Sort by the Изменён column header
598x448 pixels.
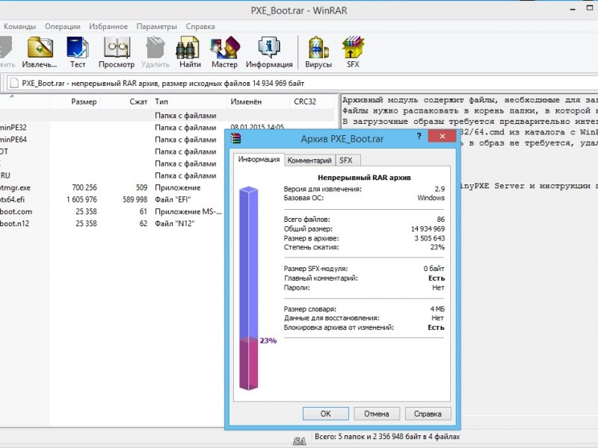pos(258,102)
